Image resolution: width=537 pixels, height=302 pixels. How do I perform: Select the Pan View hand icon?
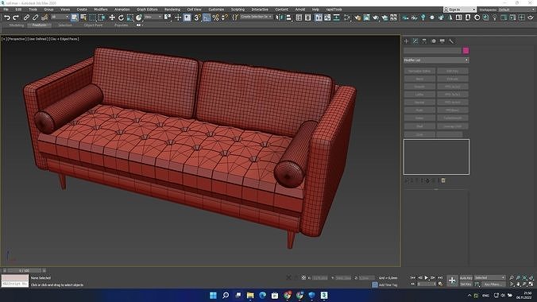coord(518,285)
